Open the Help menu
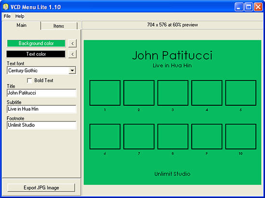265x198 pixels. pyautogui.click(x=20, y=16)
